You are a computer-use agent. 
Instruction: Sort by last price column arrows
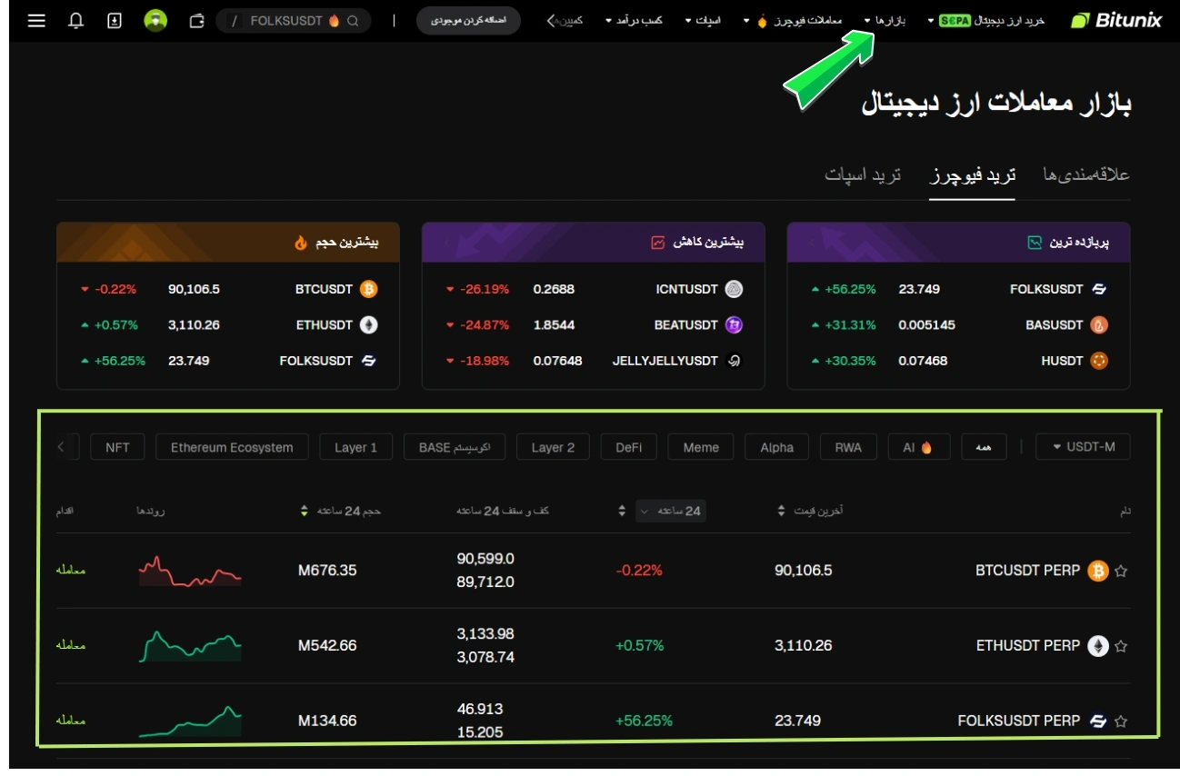781,512
